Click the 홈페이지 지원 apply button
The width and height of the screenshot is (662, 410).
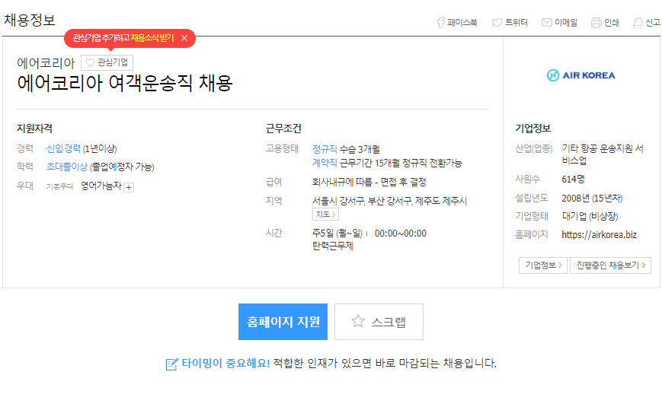coord(283,322)
